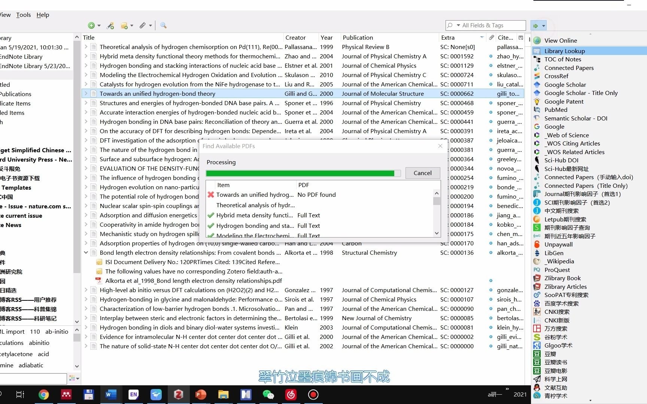Screen dimensions: 647x404
Task: Expand the Theoretical analysis of hydrogen entry
Action: click(86, 47)
